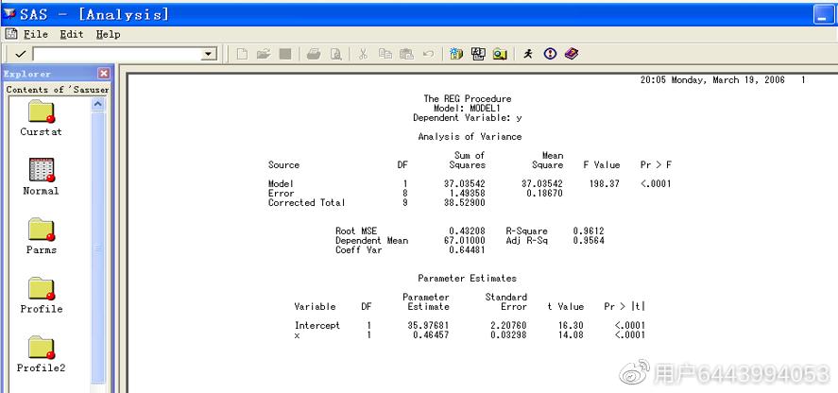838x393 pixels.
Task: Minimize the SAS window
Action: click(x=822, y=14)
